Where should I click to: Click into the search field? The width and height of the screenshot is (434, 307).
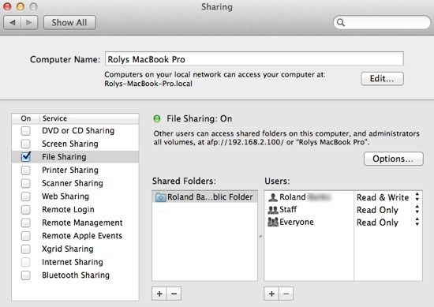click(x=382, y=22)
